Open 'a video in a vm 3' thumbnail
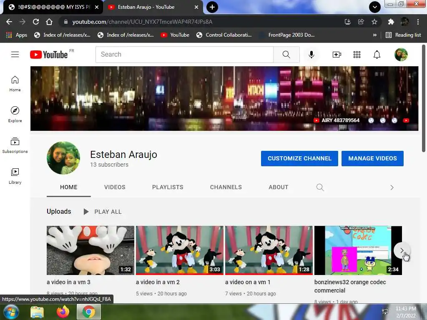 (90, 250)
